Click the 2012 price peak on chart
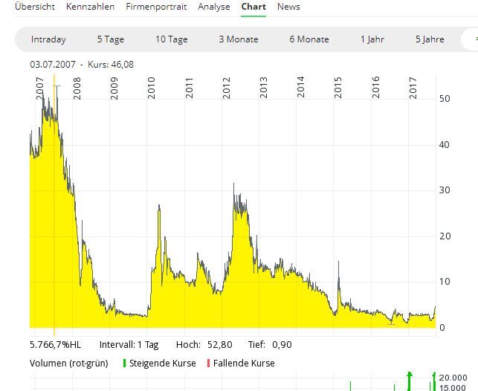The width and height of the screenshot is (478, 391). [233, 184]
